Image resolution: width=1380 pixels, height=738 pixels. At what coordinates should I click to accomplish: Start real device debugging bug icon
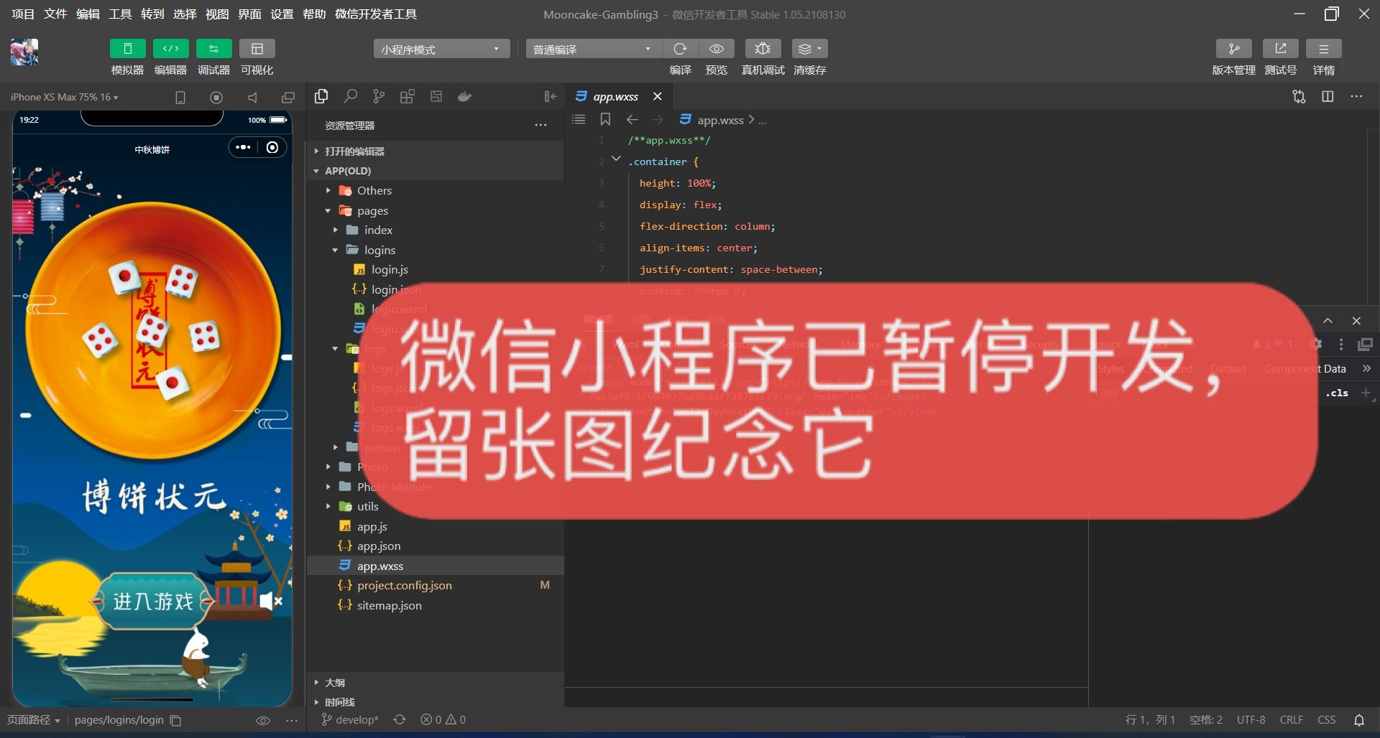(763, 49)
